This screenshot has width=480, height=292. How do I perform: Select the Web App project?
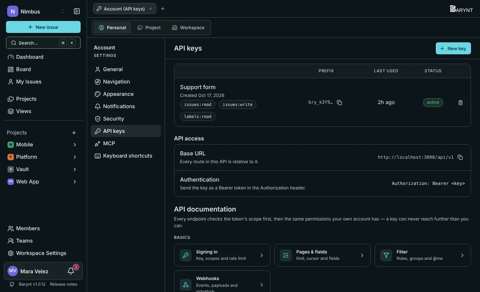[x=27, y=182]
